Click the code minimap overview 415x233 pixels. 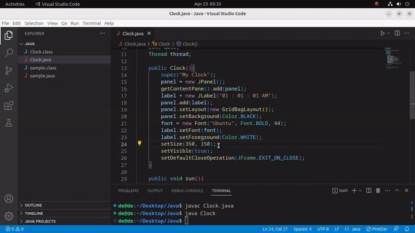click(x=394, y=58)
